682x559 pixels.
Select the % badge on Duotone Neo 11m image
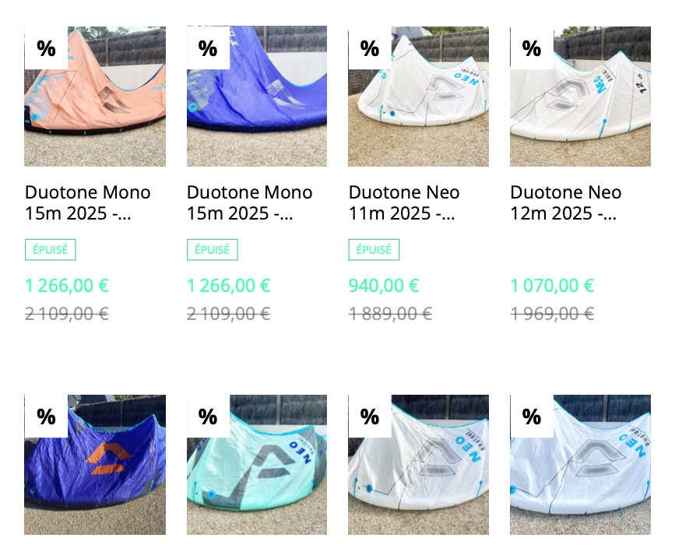coord(370,47)
